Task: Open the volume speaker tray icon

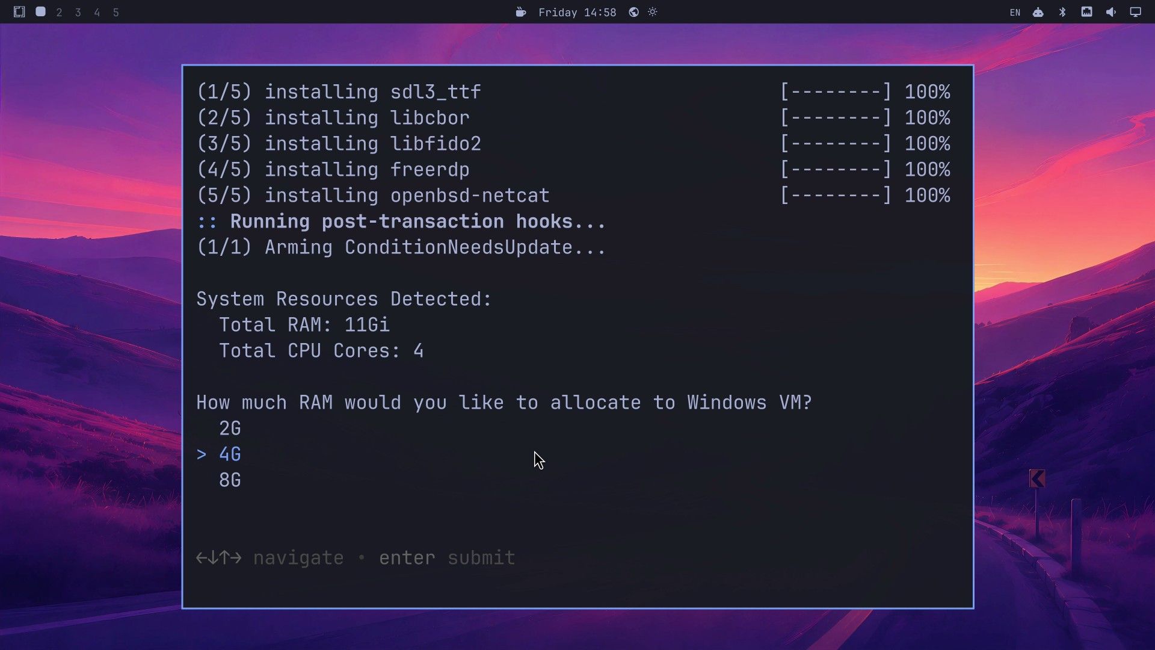Action: coord(1111,12)
